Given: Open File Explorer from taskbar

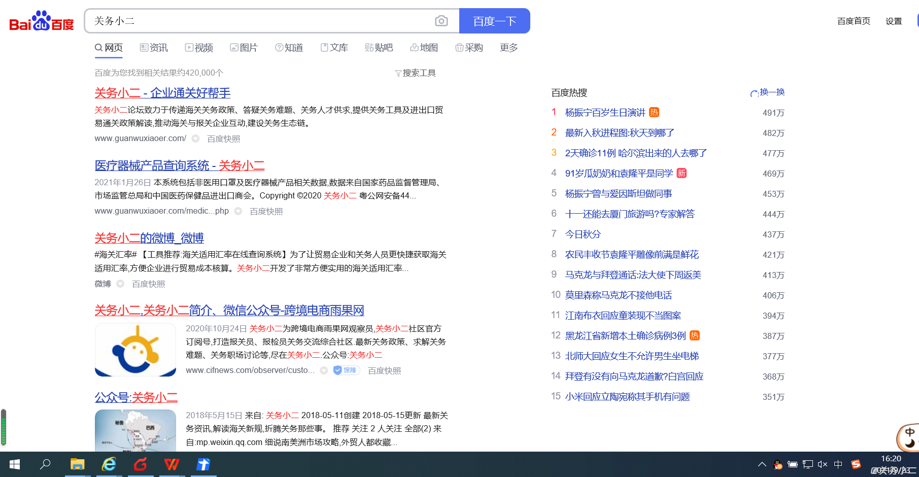Looking at the screenshot, I should pyautogui.click(x=77, y=464).
